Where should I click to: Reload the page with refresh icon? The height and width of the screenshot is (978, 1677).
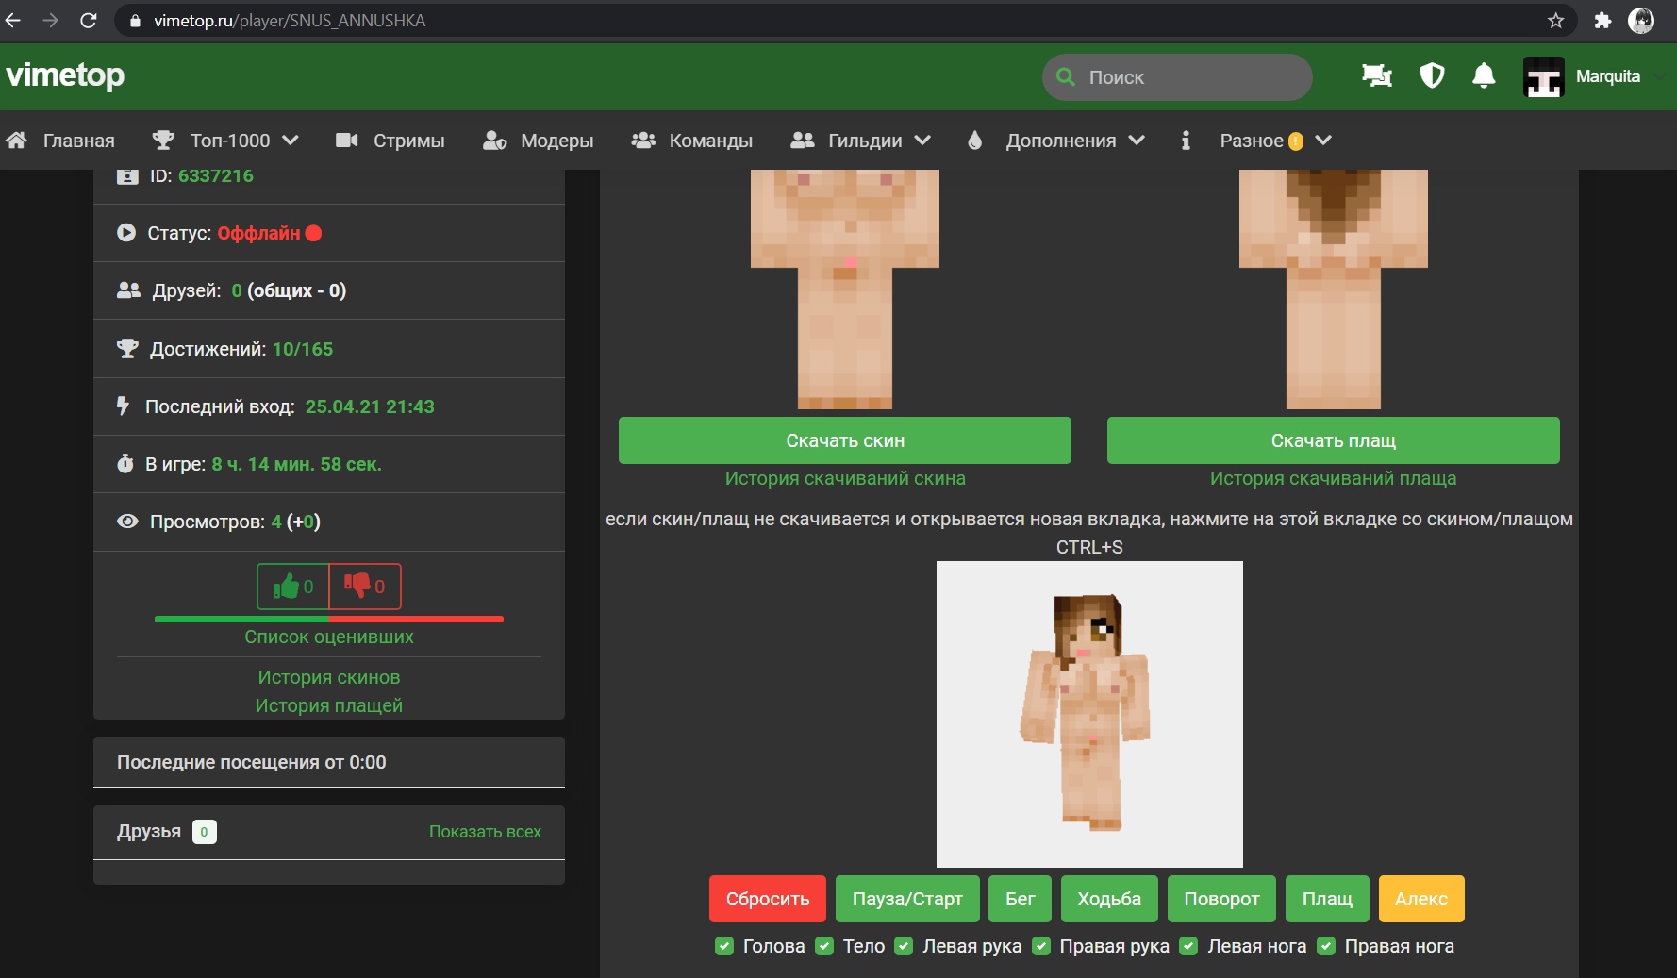pos(89,20)
